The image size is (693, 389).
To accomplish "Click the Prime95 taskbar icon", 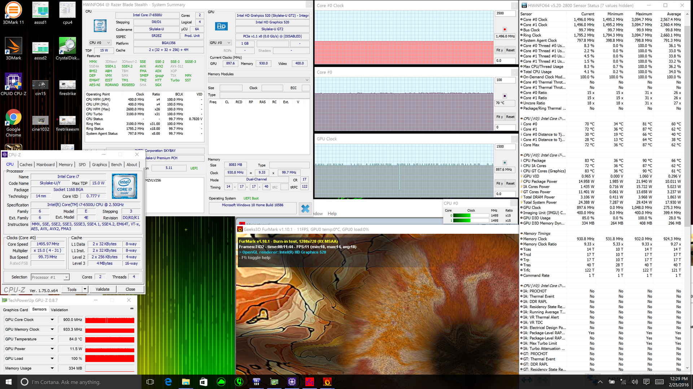I will pyautogui.click(x=309, y=382).
